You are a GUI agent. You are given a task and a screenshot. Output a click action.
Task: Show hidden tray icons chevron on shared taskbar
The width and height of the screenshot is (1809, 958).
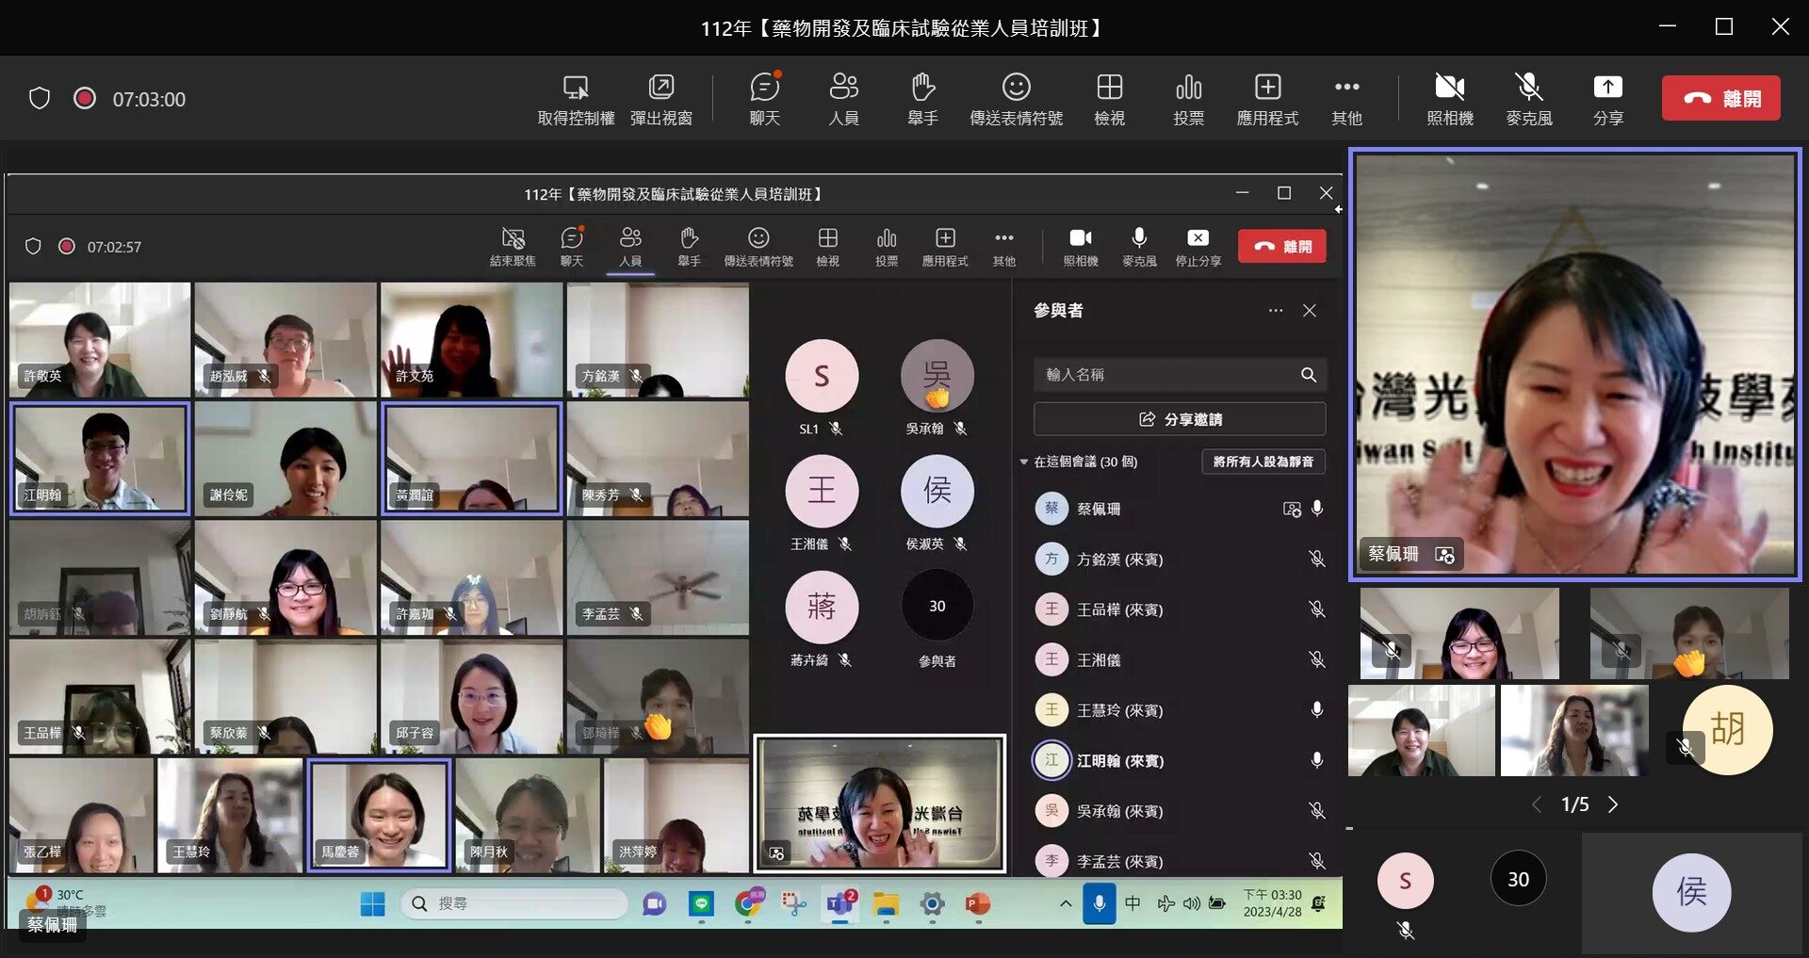[x=1066, y=904]
